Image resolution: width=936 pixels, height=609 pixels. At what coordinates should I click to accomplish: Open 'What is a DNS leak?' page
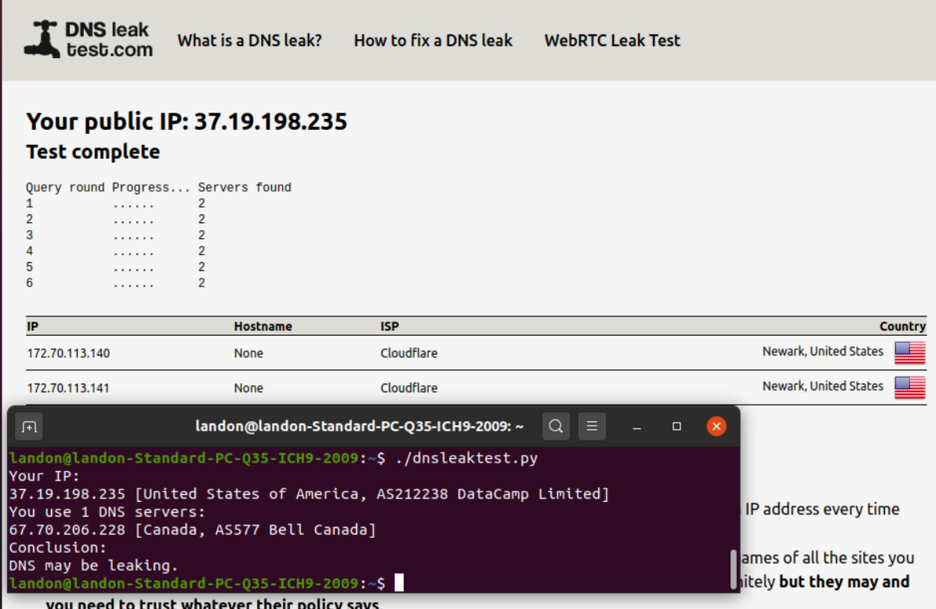249,41
